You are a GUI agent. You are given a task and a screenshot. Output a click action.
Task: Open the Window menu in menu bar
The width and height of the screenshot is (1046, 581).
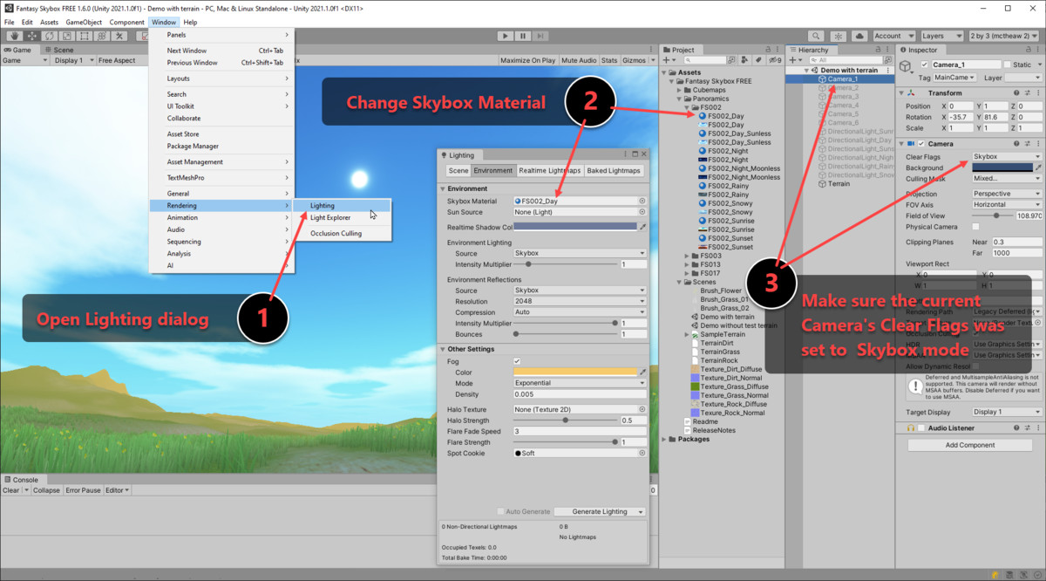[163, 22]
